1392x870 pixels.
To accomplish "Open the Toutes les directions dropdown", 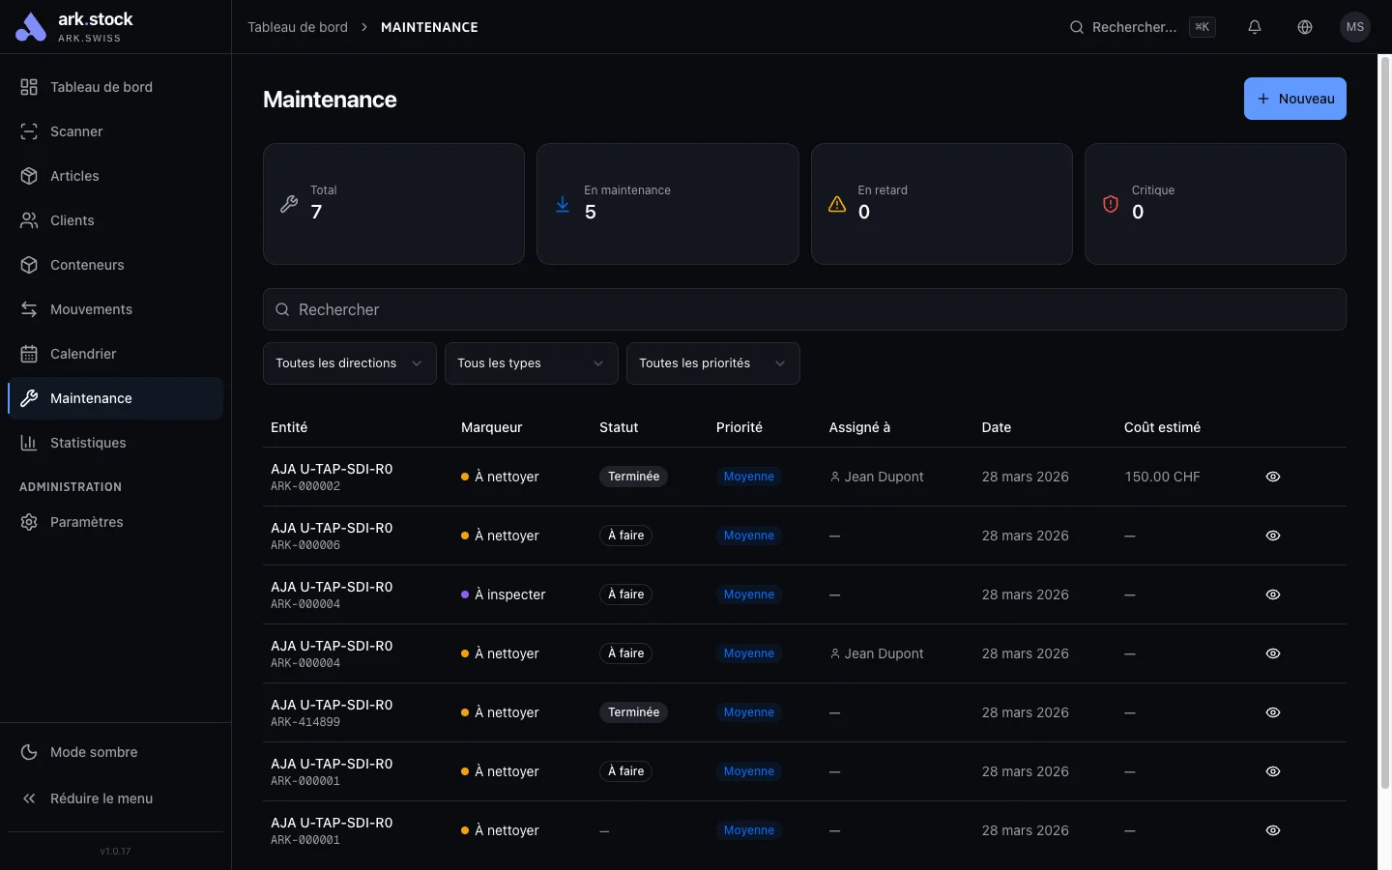I will pyautogui.click(x=348, y=363).
